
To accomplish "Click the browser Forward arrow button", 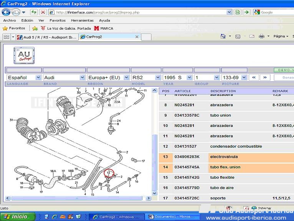I will pyautogui.click(x=16, y=12).
